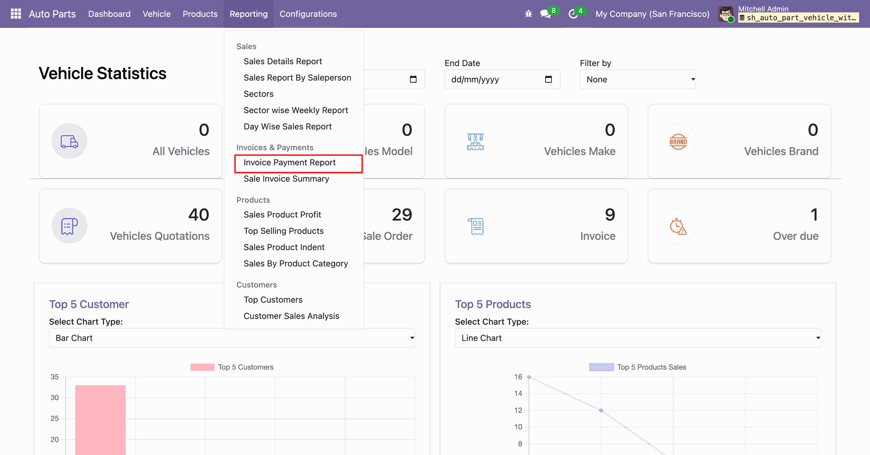Click the End Date input field

click(x=503, y=79)
